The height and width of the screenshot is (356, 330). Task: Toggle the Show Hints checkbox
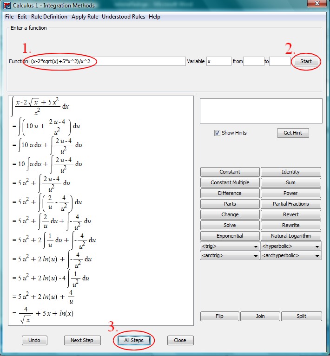(x=217, y=133)
